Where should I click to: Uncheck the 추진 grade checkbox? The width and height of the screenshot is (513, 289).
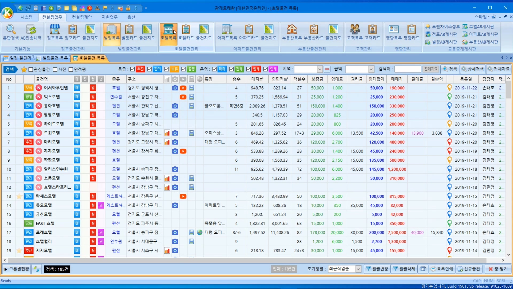click(x=133, y=69)
